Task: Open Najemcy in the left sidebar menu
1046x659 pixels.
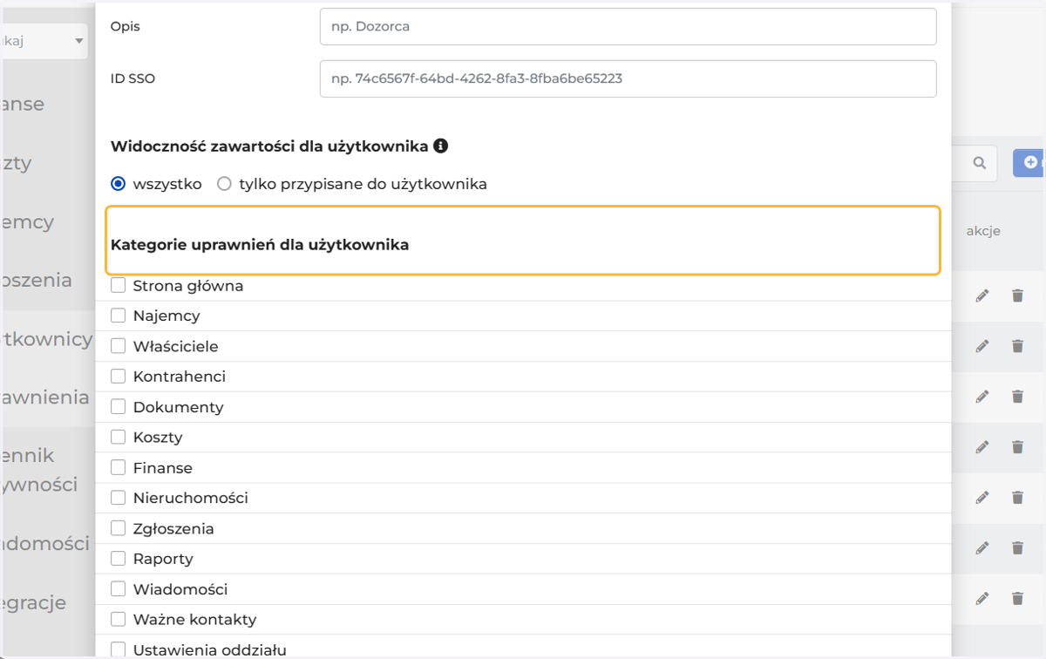Action: click(x=29, y=222)
